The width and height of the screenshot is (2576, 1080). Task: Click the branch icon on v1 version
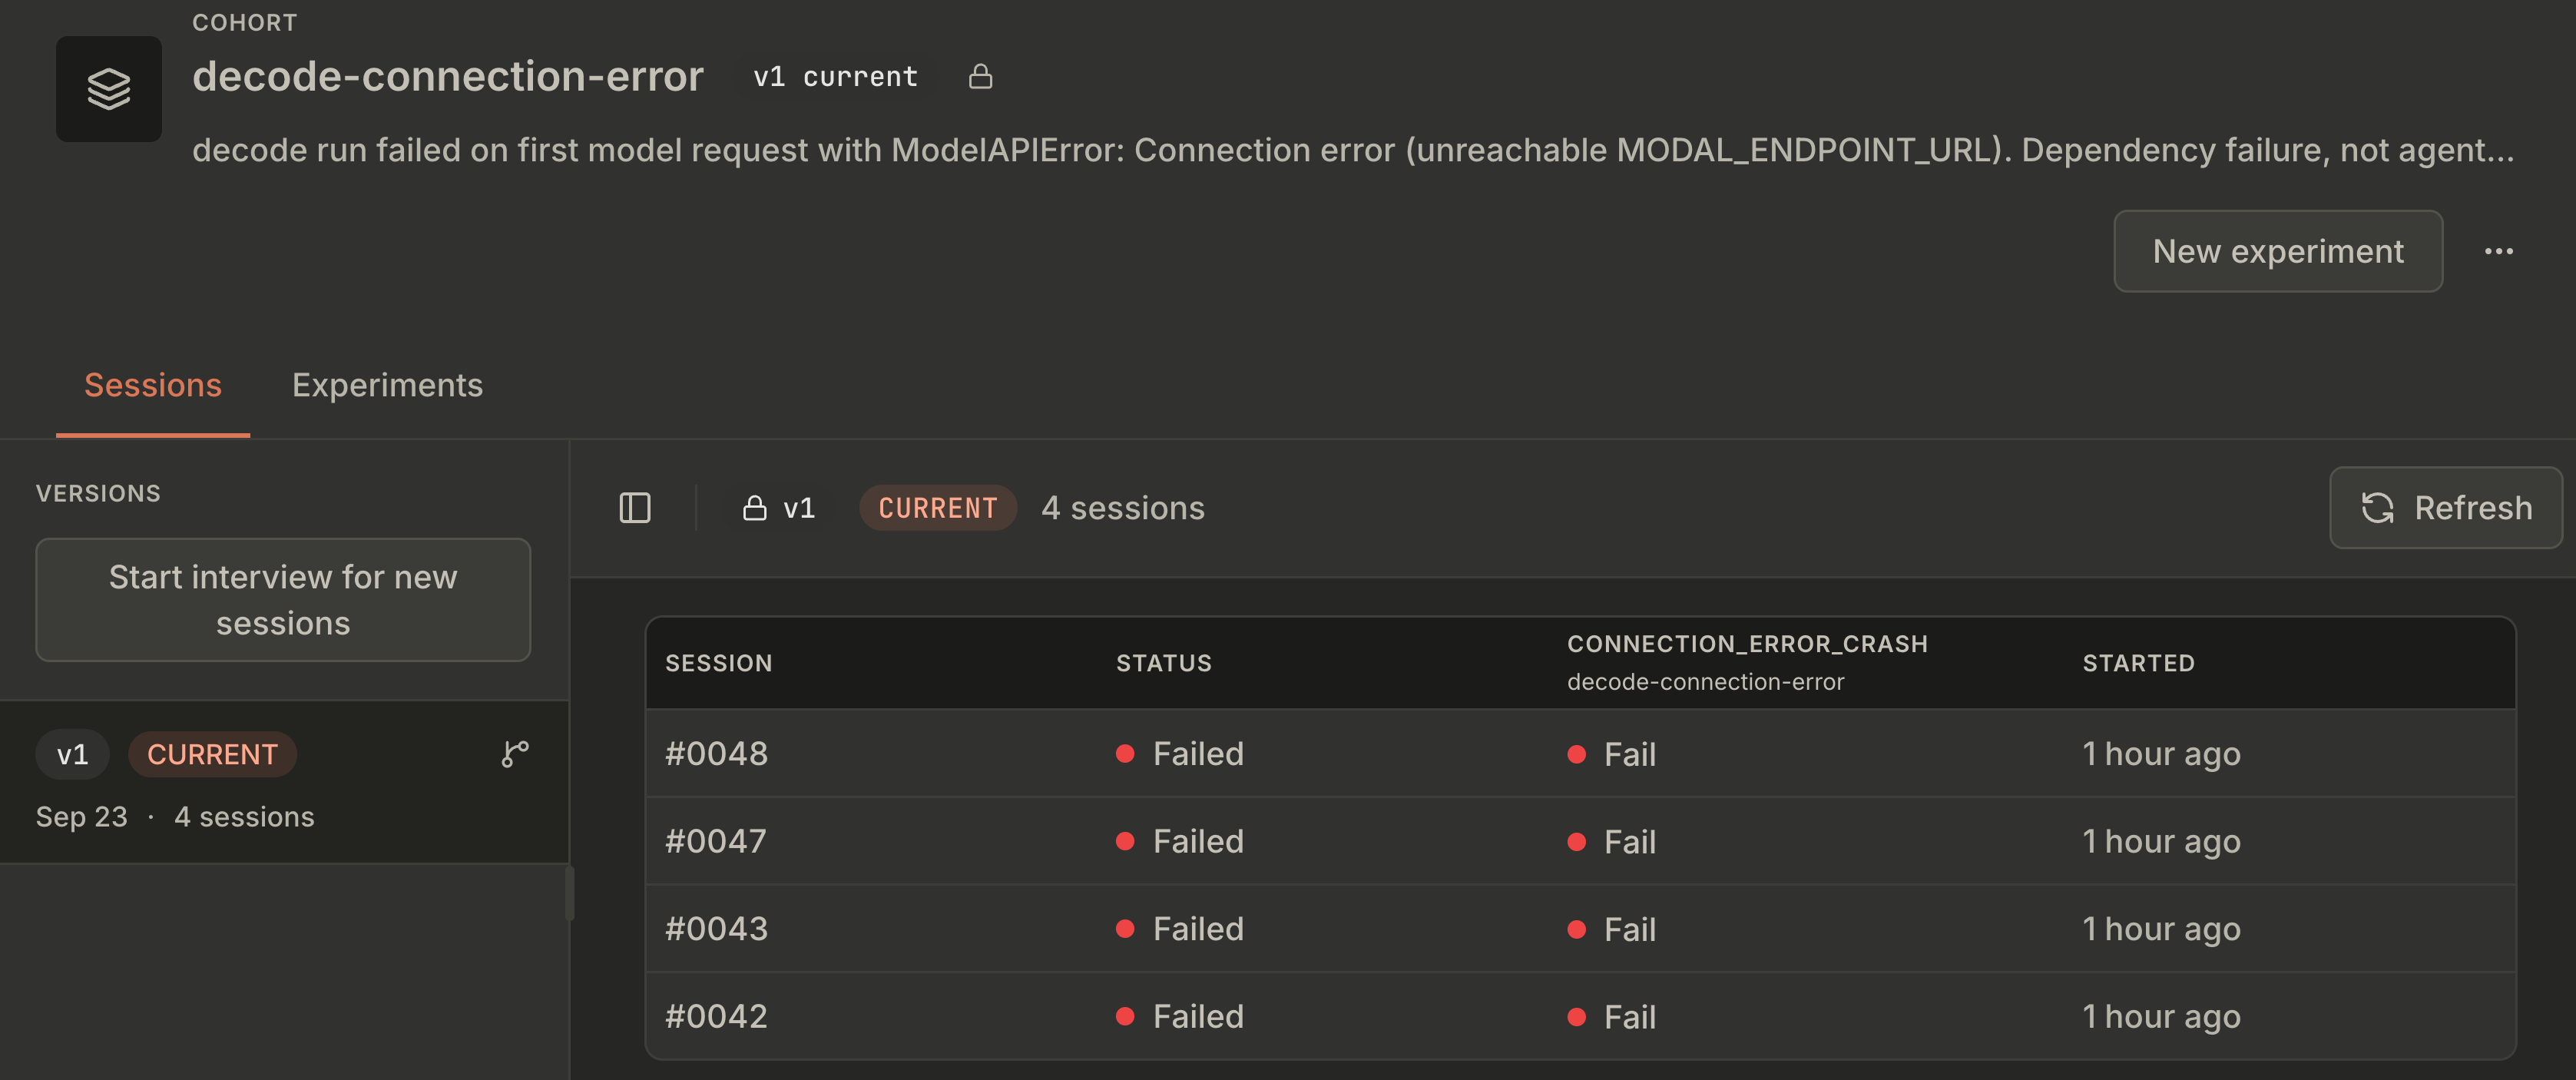(515, 754)
